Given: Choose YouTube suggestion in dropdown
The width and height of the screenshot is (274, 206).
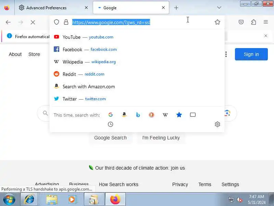Looking at the screenshot, I should point(137,37).
